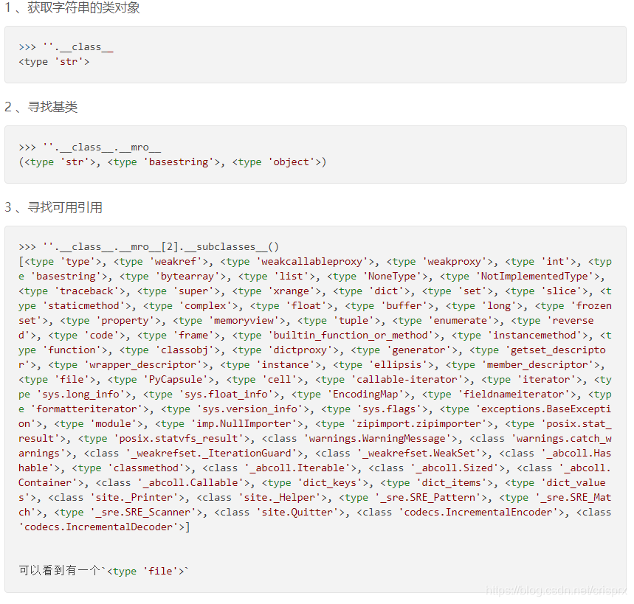634x604 pixels.
Task: Click <type 'wrapper_descriptor'> entry
Action: tap(128, 365)
